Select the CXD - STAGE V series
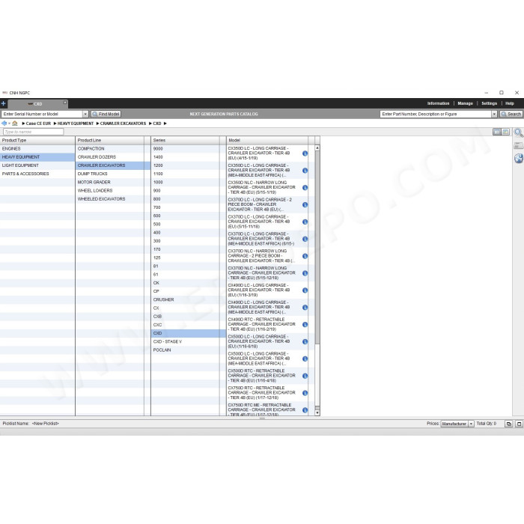 189,341
